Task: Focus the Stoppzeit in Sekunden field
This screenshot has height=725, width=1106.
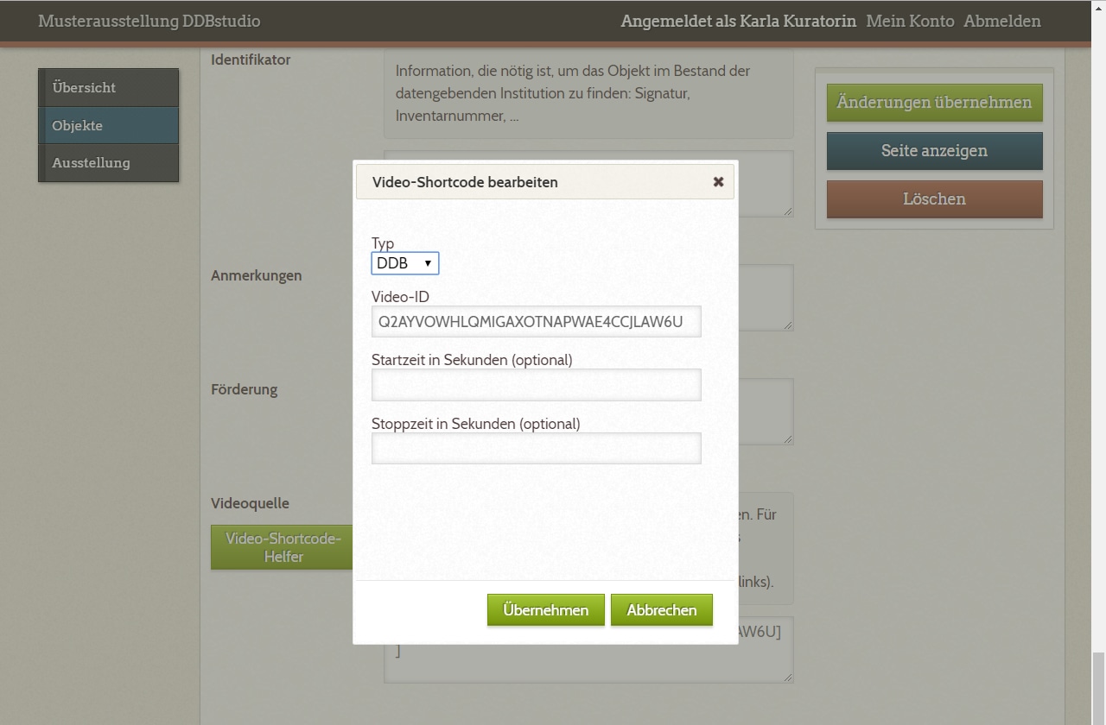Action: pos(536,448)
